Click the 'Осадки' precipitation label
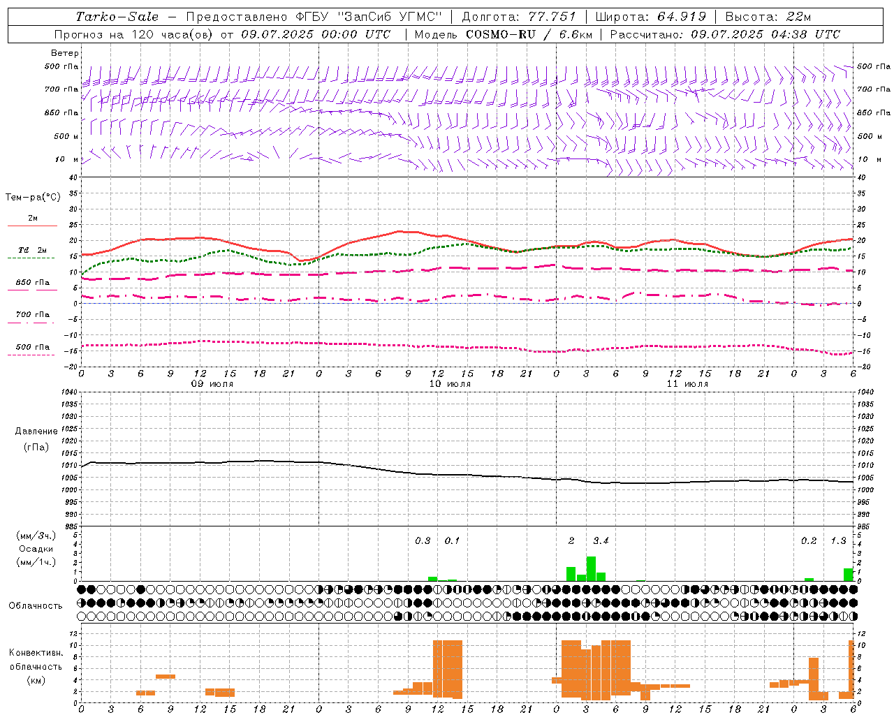This screenshot has height=715, width=894. click(x=36, y=549)
